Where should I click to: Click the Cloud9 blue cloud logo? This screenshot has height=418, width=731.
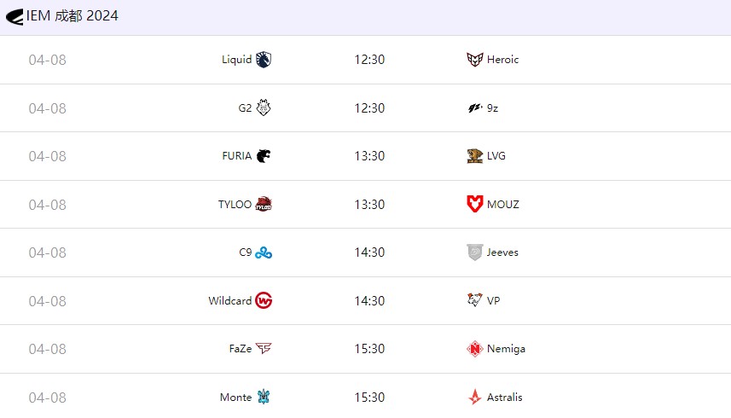[x=264, y=253]
